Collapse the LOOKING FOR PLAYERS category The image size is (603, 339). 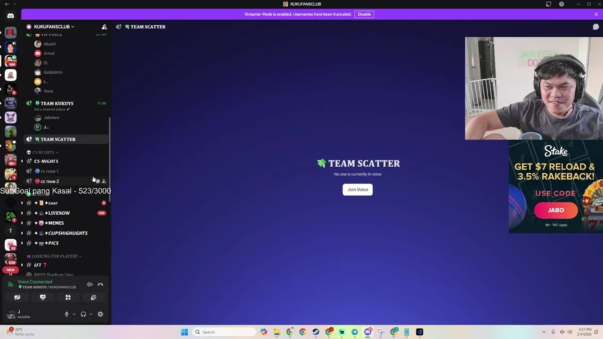pyautogui.click(x=55, y=256)
